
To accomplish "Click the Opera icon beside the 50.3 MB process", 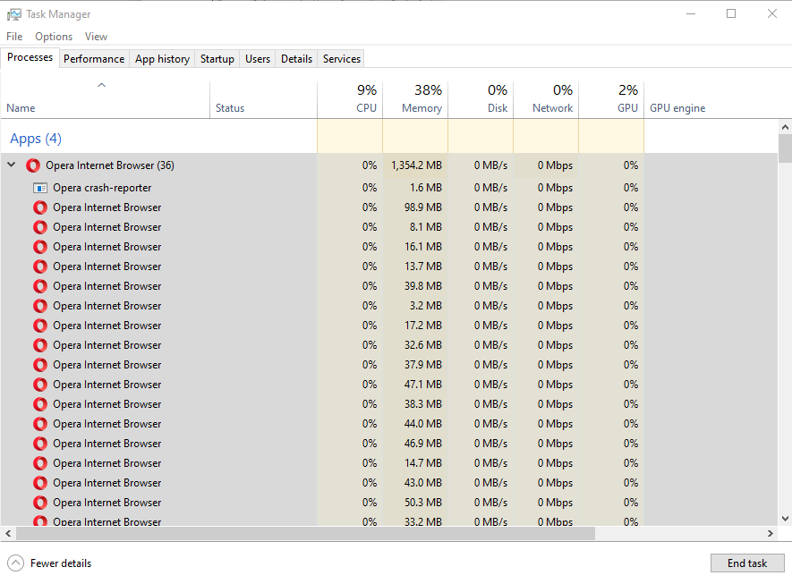I will (40, 503).
